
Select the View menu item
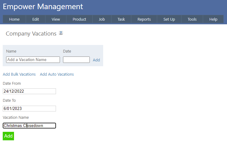tap(56, 19)
